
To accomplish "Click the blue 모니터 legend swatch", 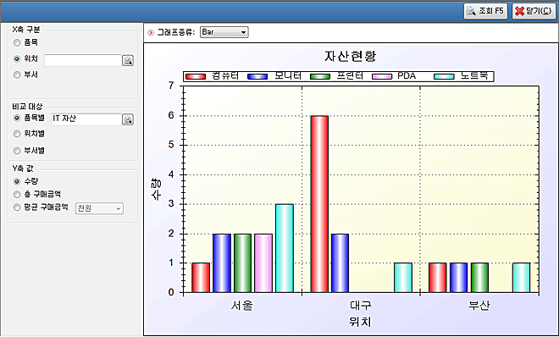I will pyautogui.click(x=257, y=76).
